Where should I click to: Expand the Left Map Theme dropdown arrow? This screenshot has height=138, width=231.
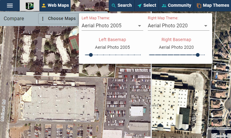click(x=139, y=26)
